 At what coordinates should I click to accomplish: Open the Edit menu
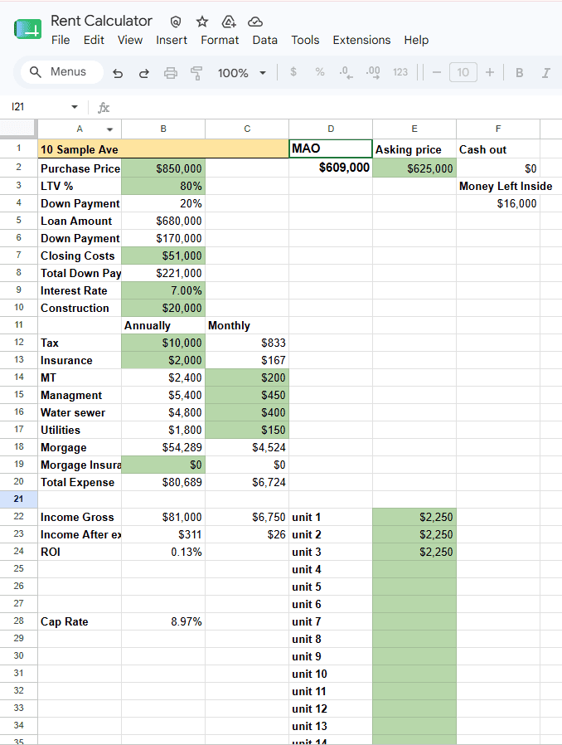[x=94, y=40]
